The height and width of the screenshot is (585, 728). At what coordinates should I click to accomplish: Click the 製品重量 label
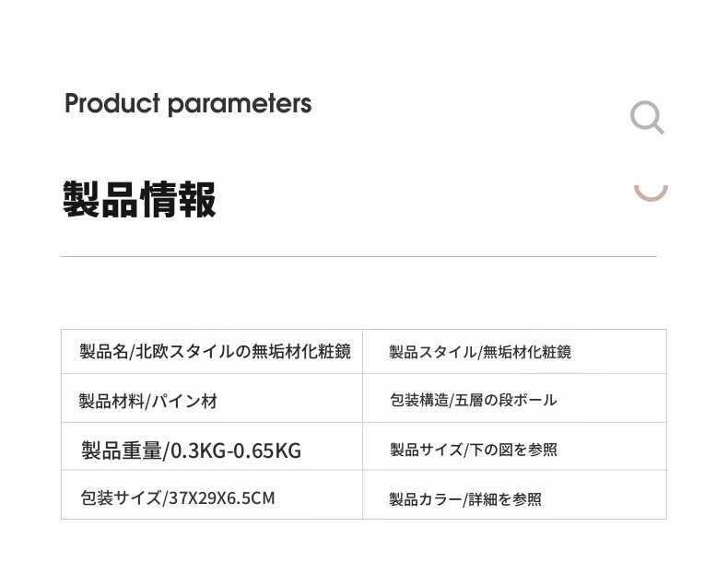point(121,450)
